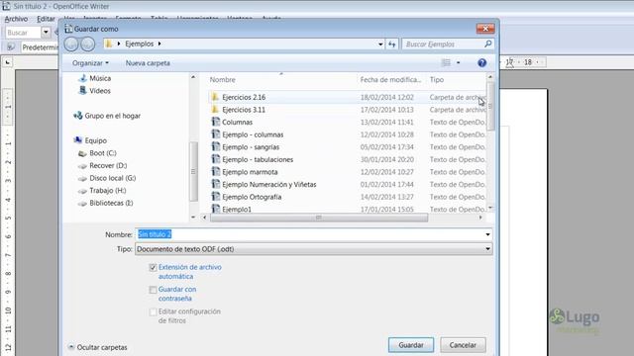Open the Archivo menu in Writer
634x356 pixels.
click(16, 19)
